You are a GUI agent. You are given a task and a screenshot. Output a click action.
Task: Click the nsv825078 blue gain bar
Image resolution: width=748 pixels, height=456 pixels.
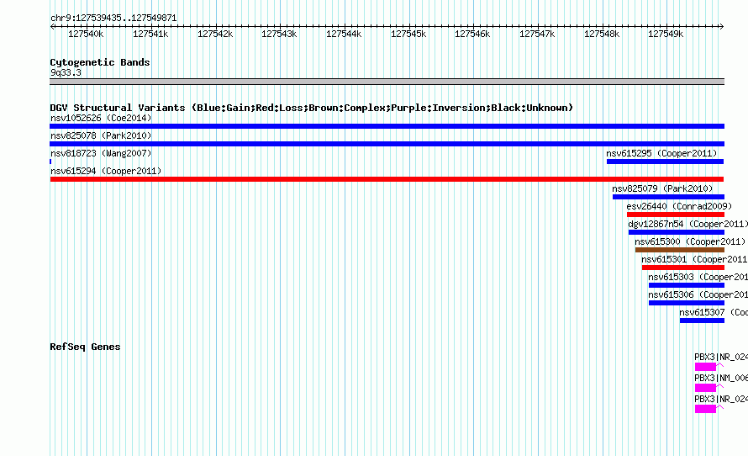coord(387,144)
